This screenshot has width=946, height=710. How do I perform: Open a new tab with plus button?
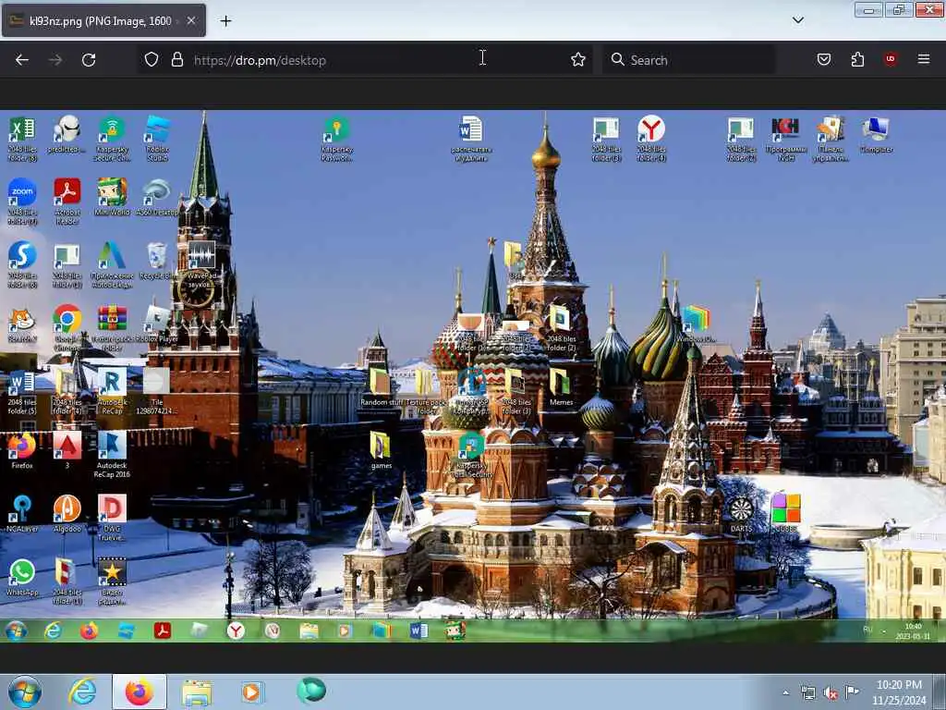225,21
